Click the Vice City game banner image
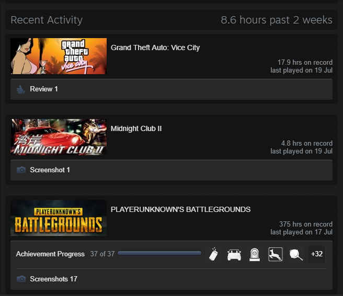 tap(59, 56)
